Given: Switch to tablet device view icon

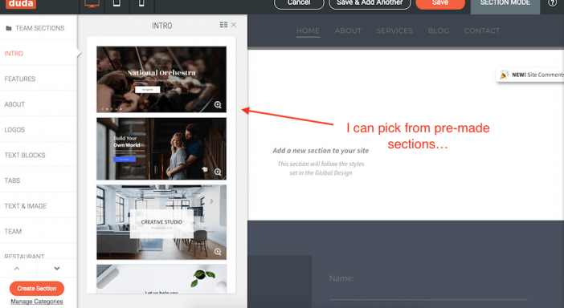Looking at the screenshot, I should coord(117,3).
